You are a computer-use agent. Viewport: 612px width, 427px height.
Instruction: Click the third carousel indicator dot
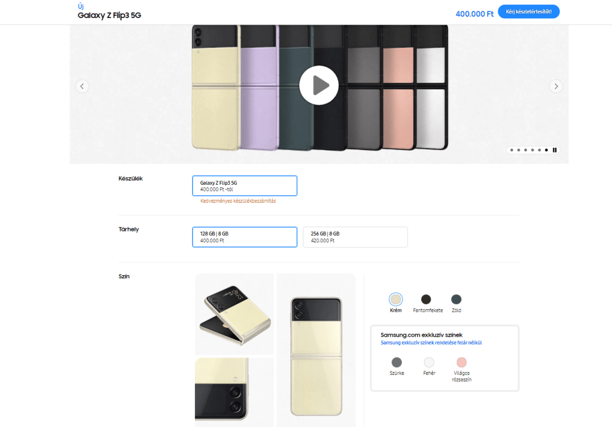coord(525,150)
